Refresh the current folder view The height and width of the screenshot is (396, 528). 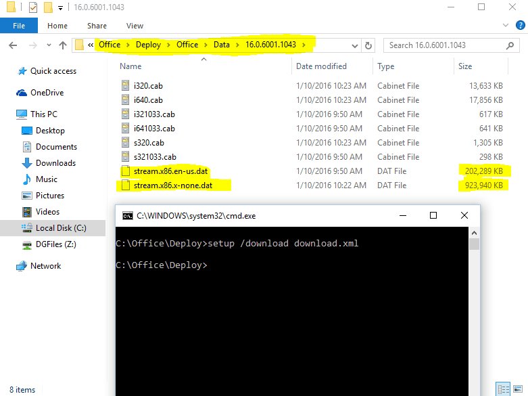368,45
